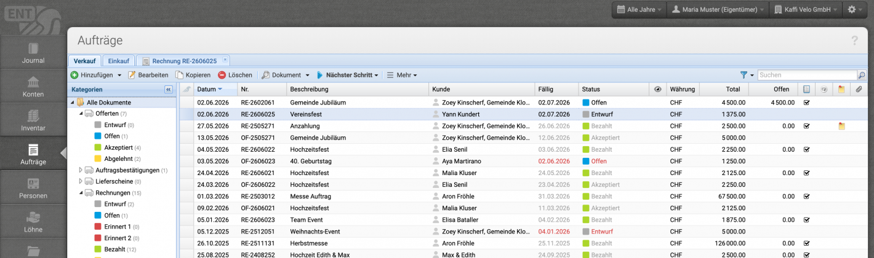Image resolution: width=874 pixels, height=258 pixels.
Task: Sort by the Fällig column header
Action: 557,89
